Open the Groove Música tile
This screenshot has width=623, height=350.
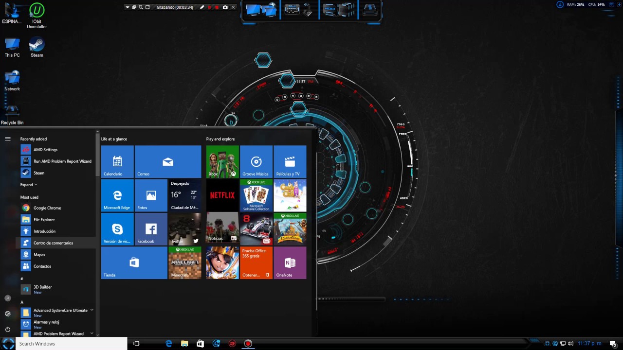click(256, 161)
